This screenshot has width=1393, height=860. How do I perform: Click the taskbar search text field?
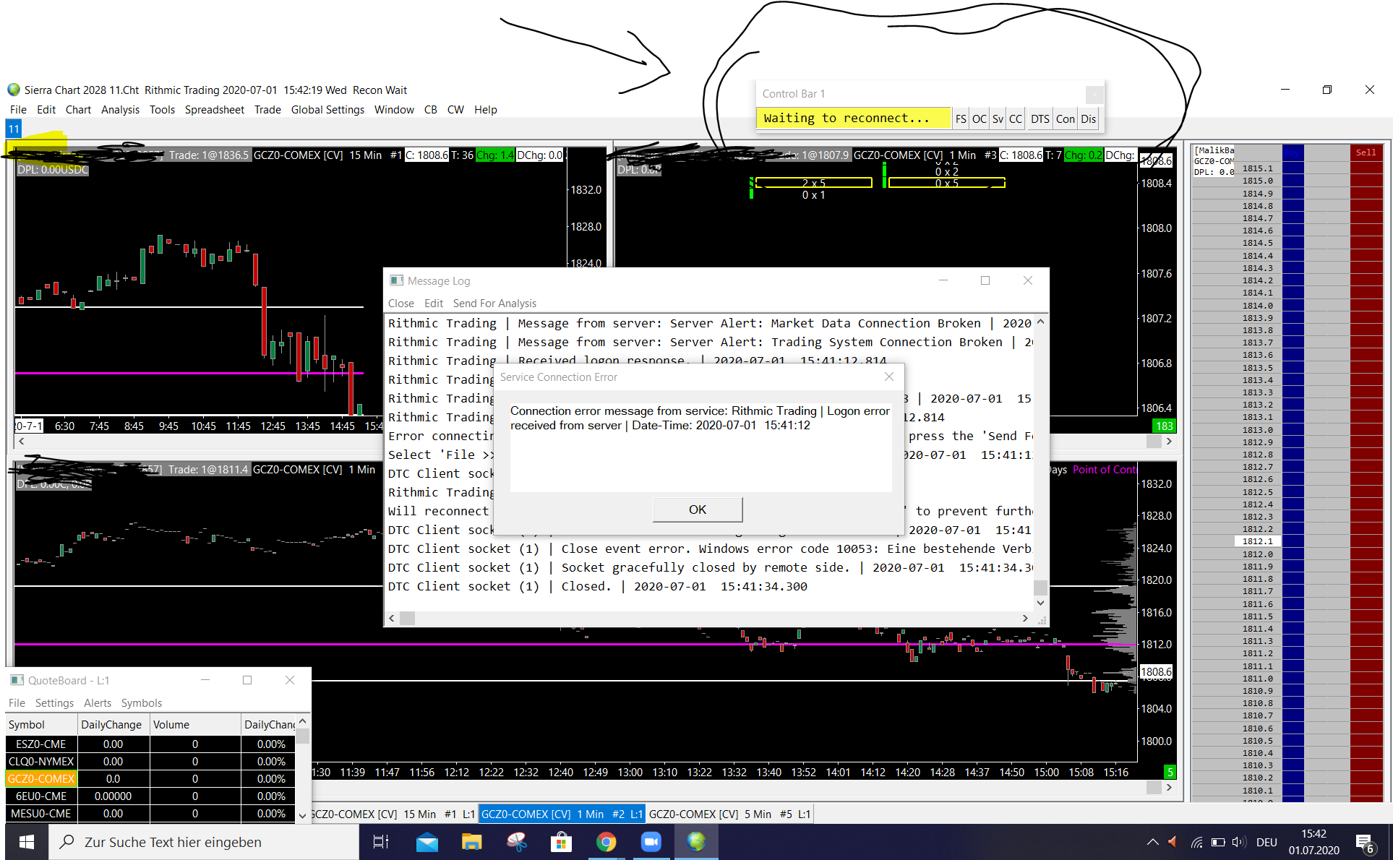pyautogui.click(x=202, y=842)
